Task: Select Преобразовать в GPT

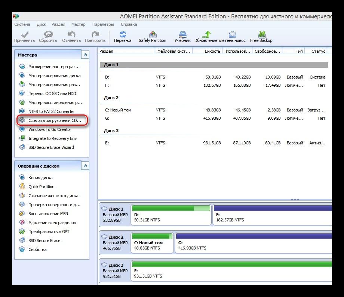Action: click(x=44, y=232)
